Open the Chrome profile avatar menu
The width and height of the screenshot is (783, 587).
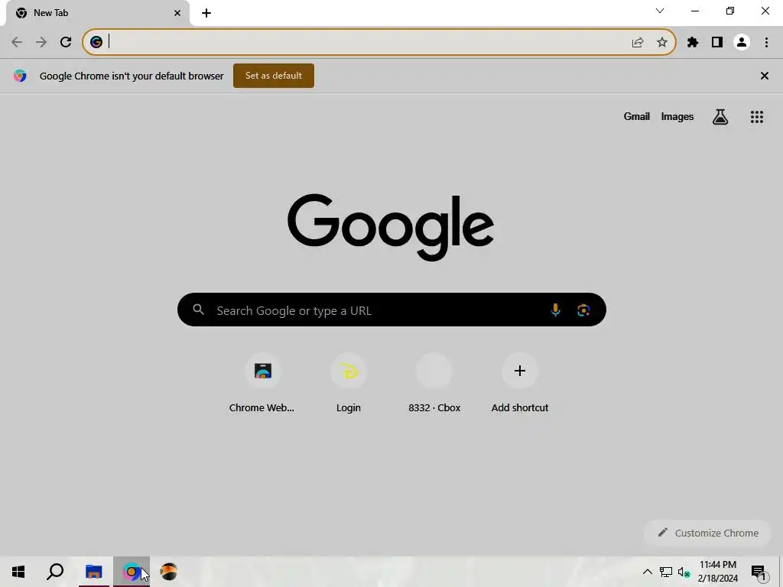742,43
